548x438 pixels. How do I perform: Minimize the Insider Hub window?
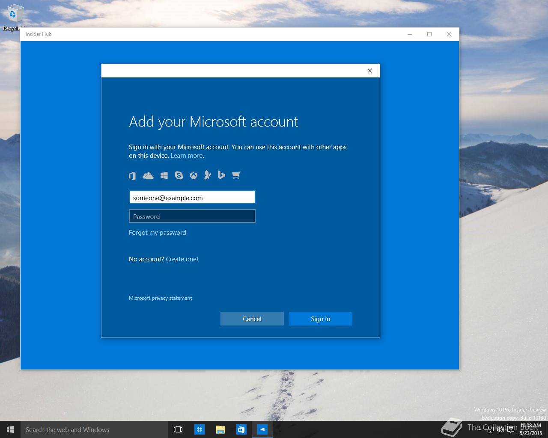[410, 34]
